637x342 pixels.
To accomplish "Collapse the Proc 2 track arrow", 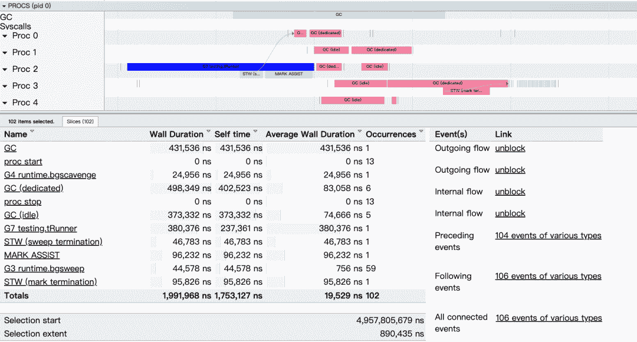I will pos(5,70).
